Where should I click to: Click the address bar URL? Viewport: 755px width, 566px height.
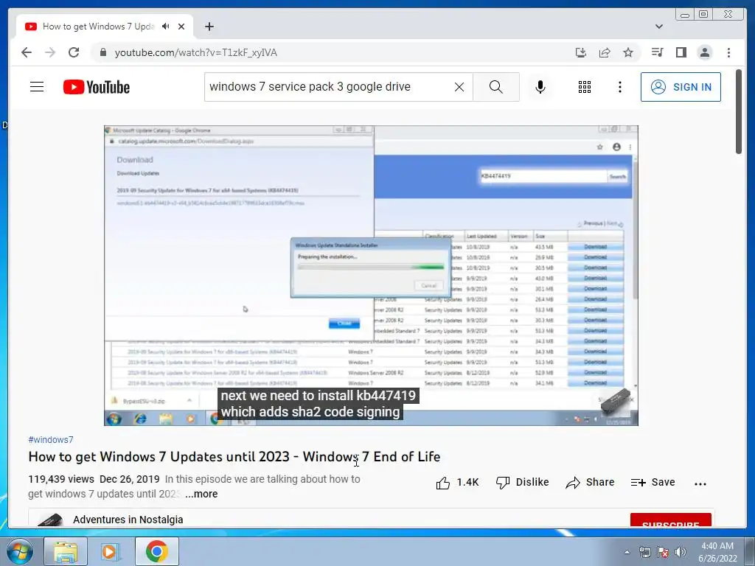pyautogui.click(x=196, y=52)
